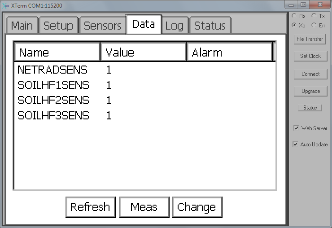Select the Tx radio button

(x=314, y=16)
